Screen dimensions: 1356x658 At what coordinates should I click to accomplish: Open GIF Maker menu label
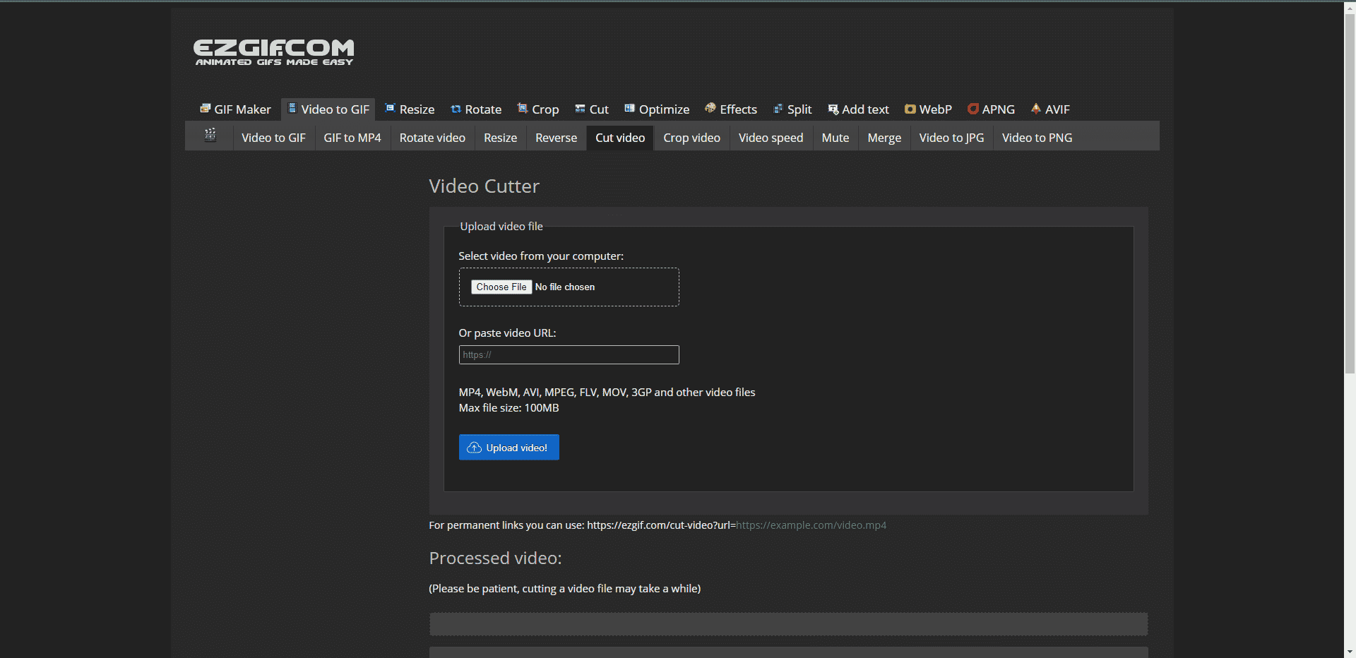click(x=242, y=109)
